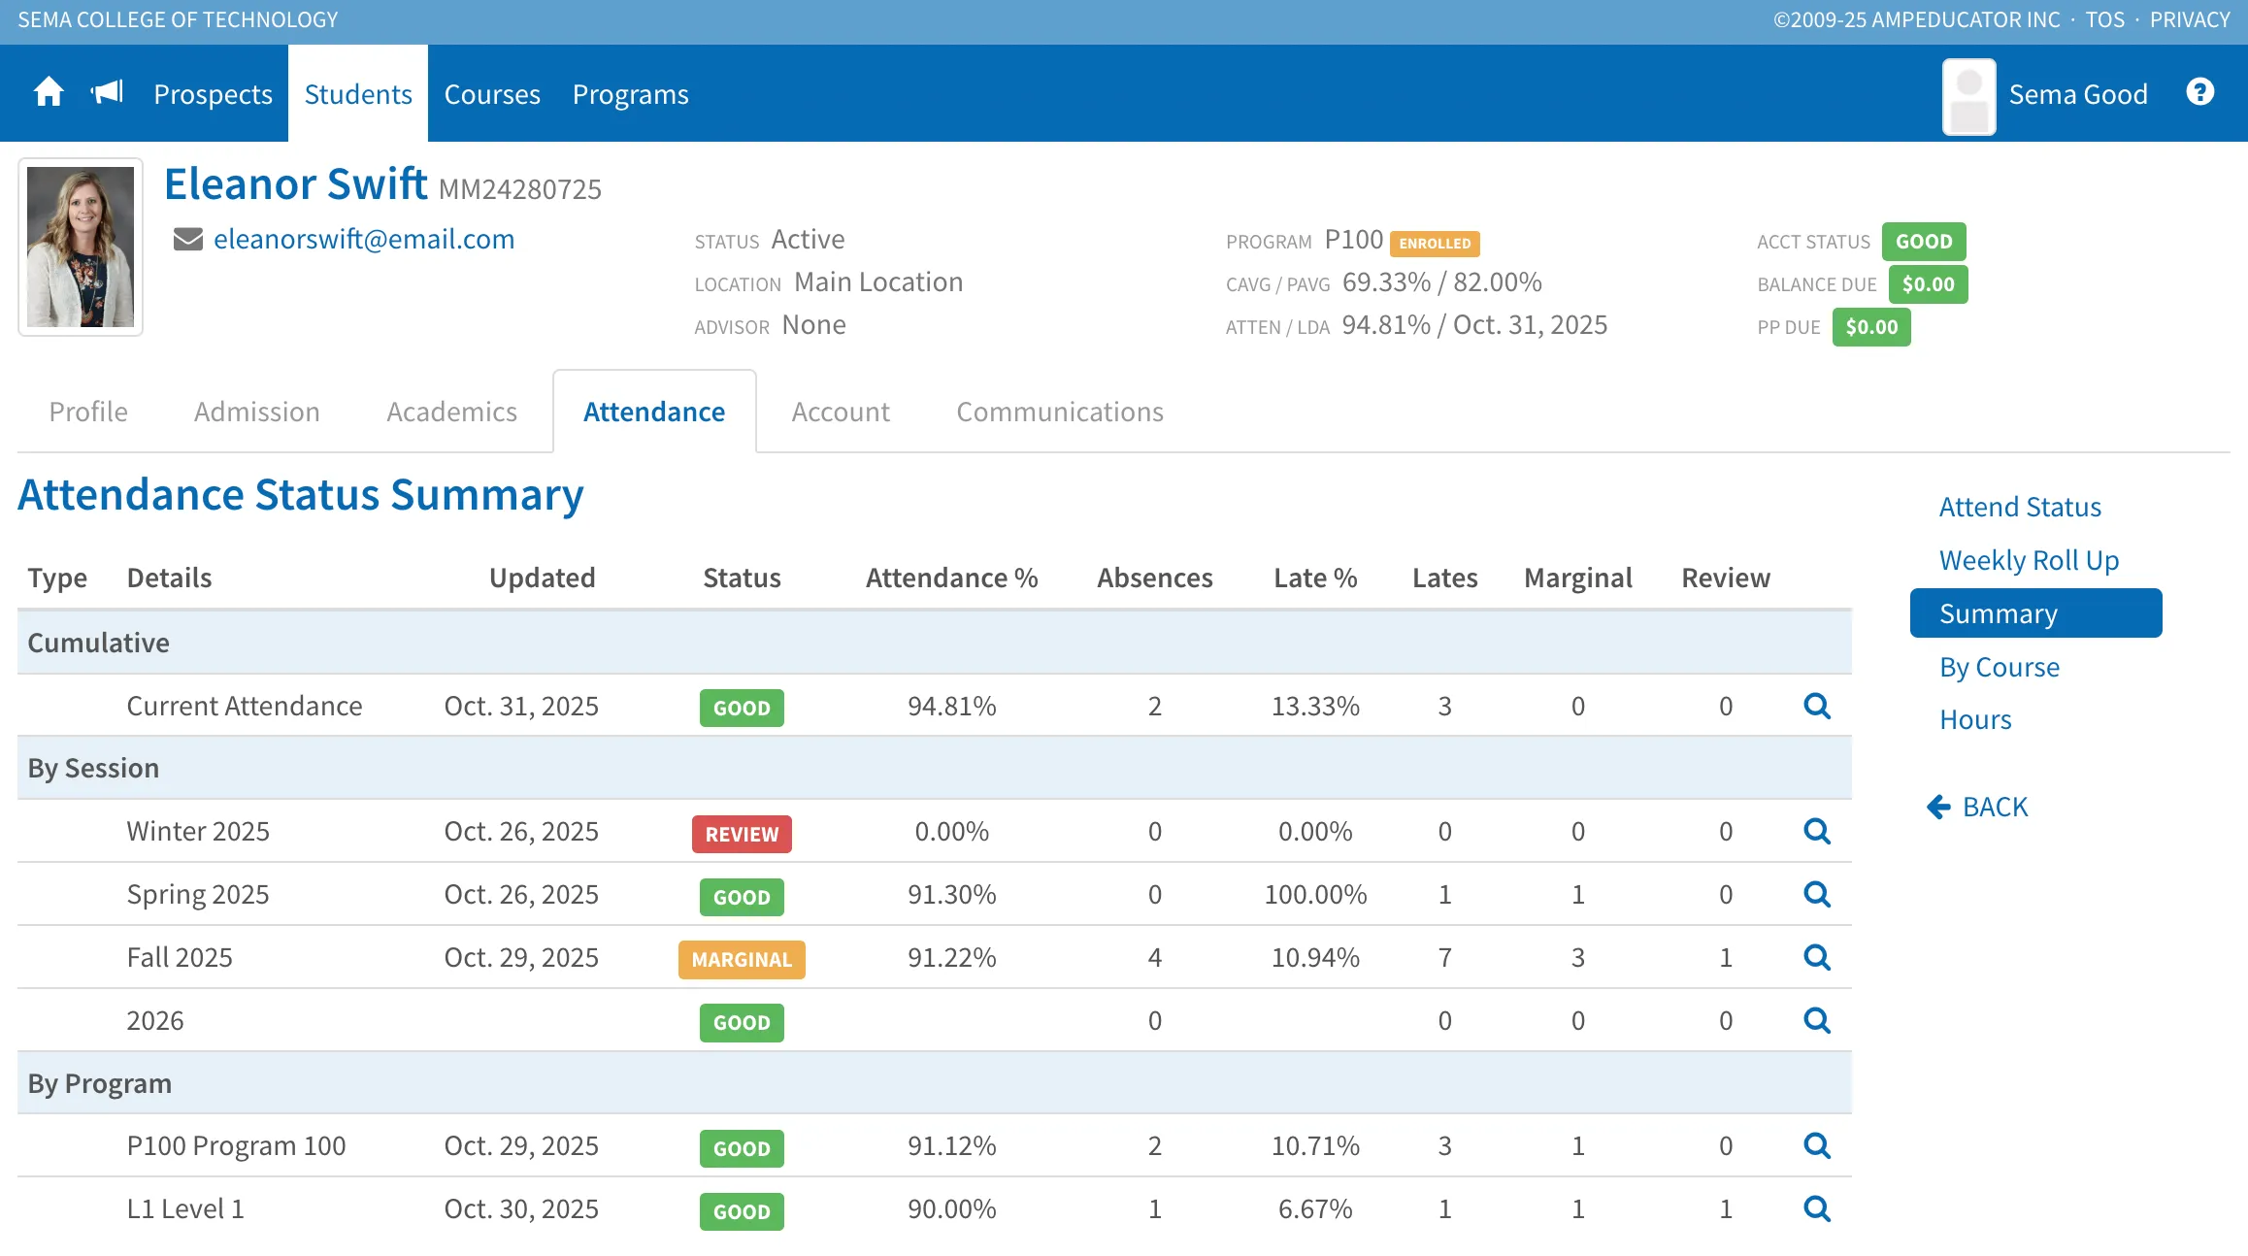Click Eleanor Swift's profile photo
2248x1256 pixels.
click(x=81, y=247)
